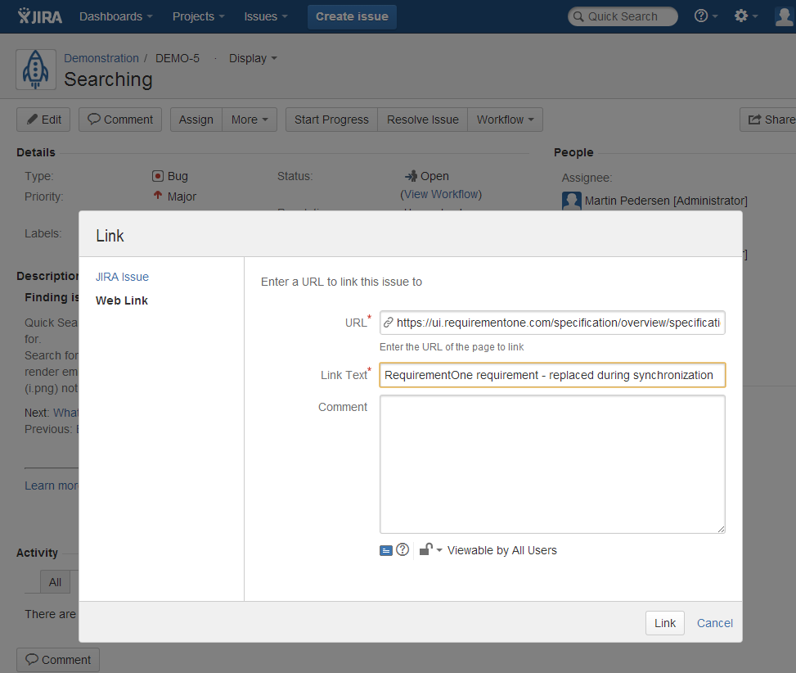Click the Edit issue button

pos(43,120)
